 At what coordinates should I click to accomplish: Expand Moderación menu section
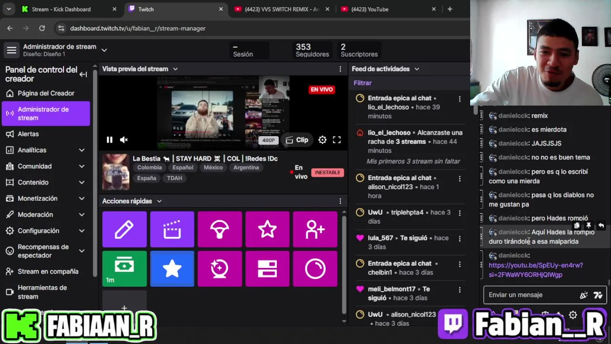[82, 215]
